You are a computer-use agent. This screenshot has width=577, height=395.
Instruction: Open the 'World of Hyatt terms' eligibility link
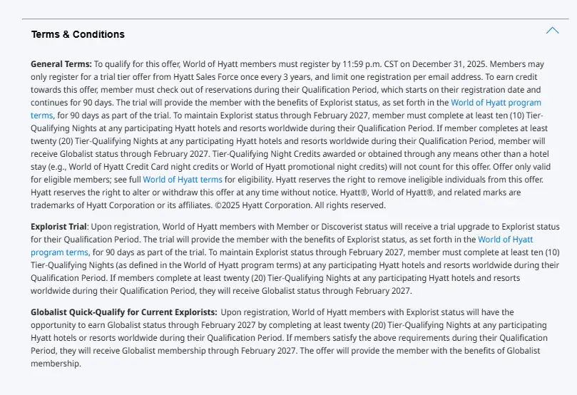(182, 180)
